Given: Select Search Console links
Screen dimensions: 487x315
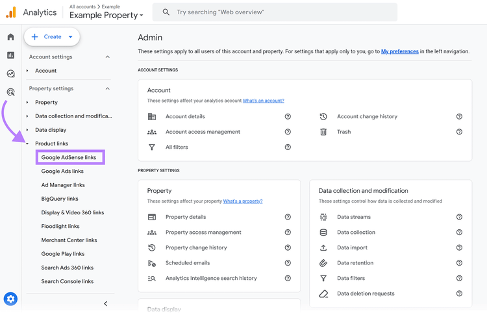Looking at the screenshot, I should [68, 281].
